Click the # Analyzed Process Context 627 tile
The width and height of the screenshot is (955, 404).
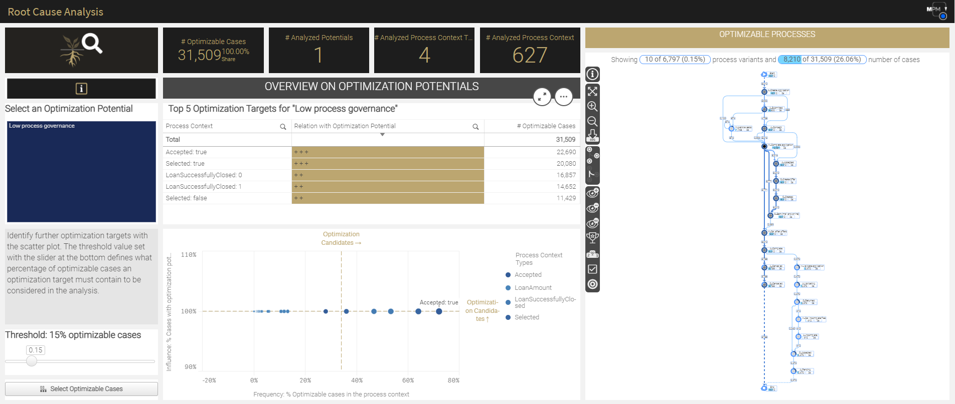[x=530, y=50]
